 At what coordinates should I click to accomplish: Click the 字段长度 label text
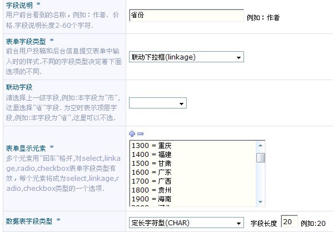(x=264, y=223)
